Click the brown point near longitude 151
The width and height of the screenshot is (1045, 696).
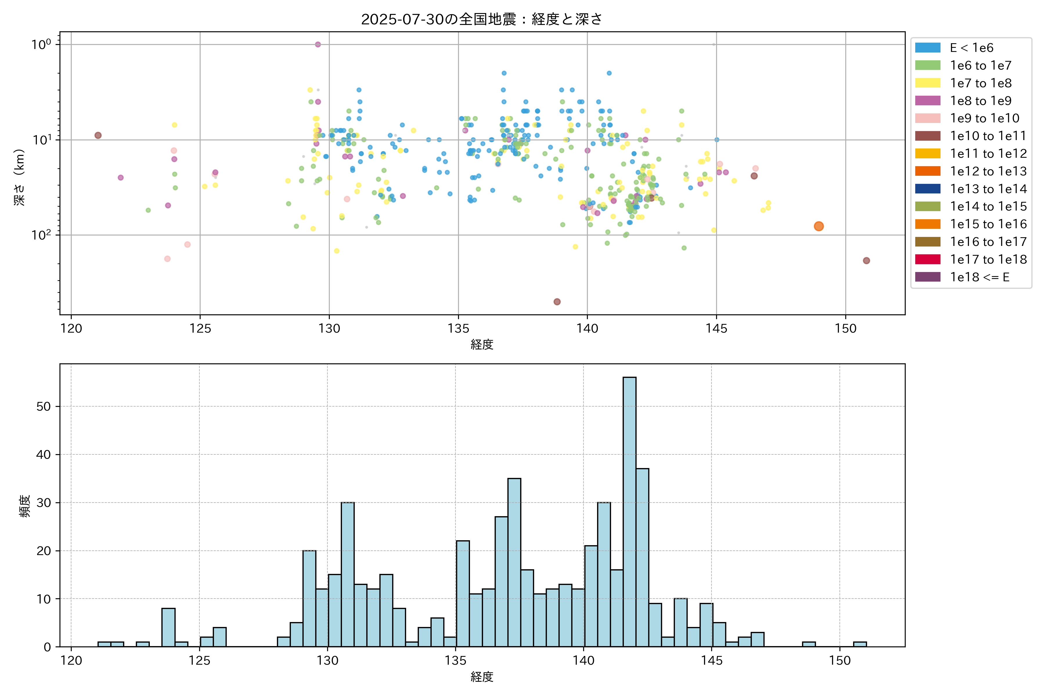click(x=866, y=260)
